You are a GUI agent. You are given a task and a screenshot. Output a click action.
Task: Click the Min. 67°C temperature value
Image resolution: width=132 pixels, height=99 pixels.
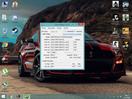click(x=74, y=67)
